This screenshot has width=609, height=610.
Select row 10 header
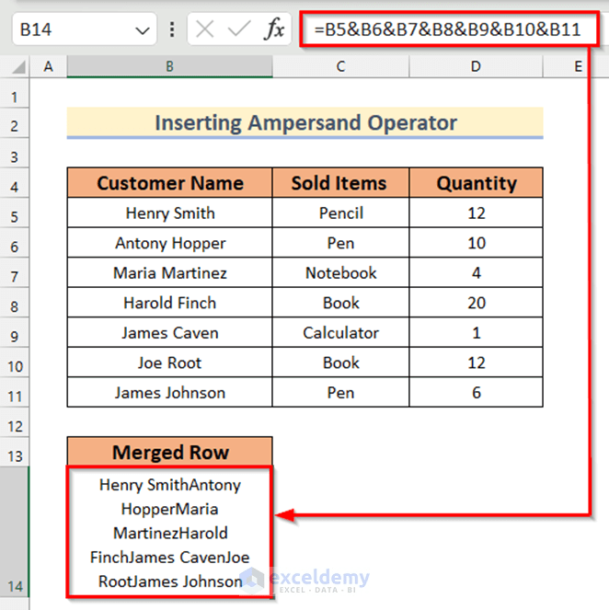[15, 363]
